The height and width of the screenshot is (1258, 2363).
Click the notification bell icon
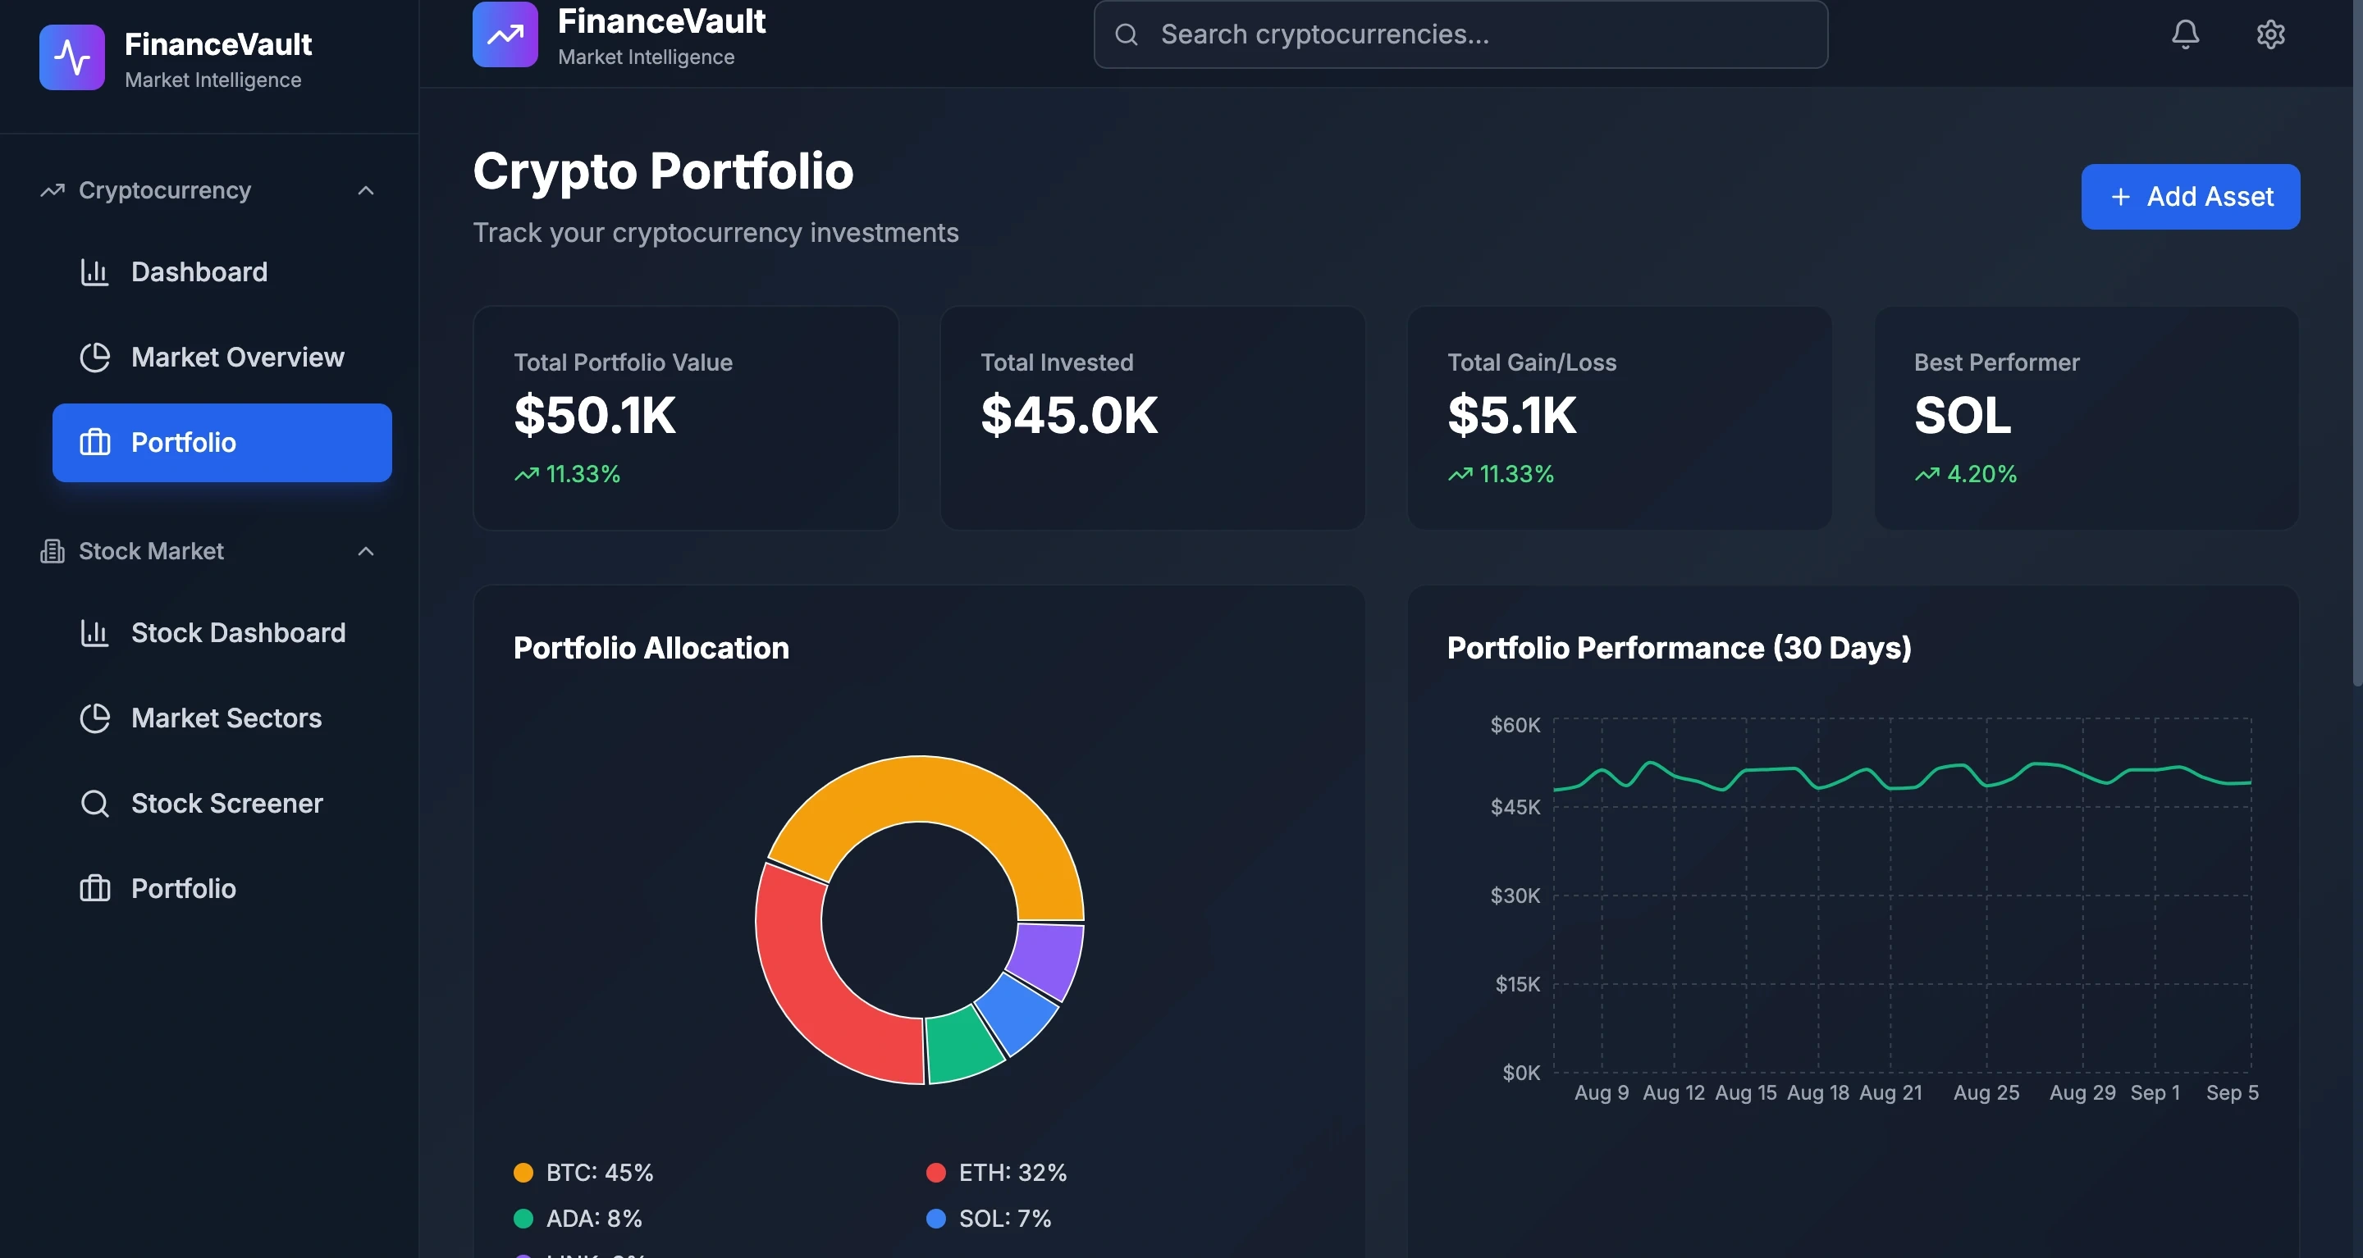(x=2185, y=34)
